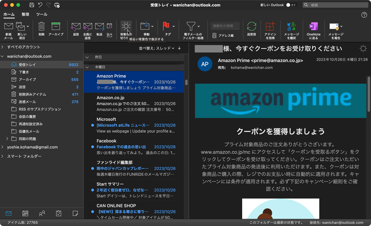Click the 送受信 sync icon
This screenshot has width=371, height=226.
coord(252,27)
